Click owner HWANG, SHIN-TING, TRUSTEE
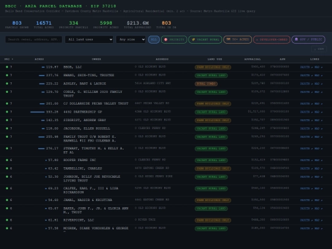This screenshot has height=249, width=332. (89, 76)
